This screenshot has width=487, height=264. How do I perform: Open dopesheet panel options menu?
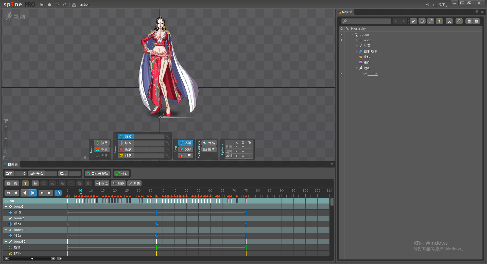[x=332, y=164]
